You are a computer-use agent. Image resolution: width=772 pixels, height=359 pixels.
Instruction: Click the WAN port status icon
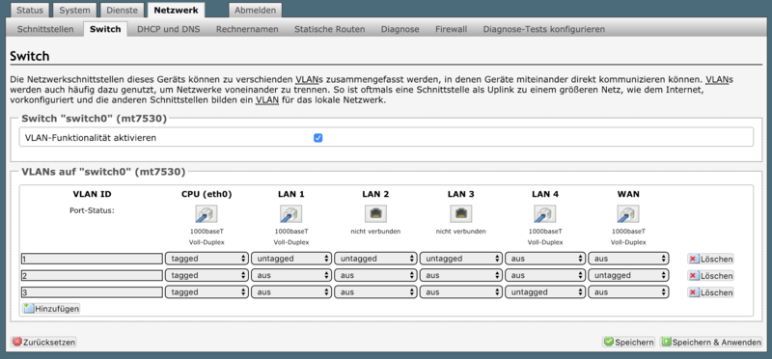[628, 213]
